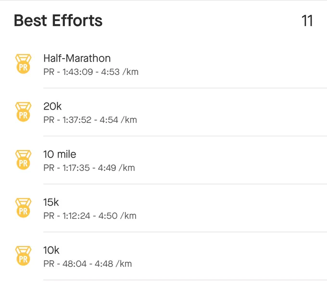Click the 1:12:24 15k time
Screen dimensions: 327x282
[76, 216]
